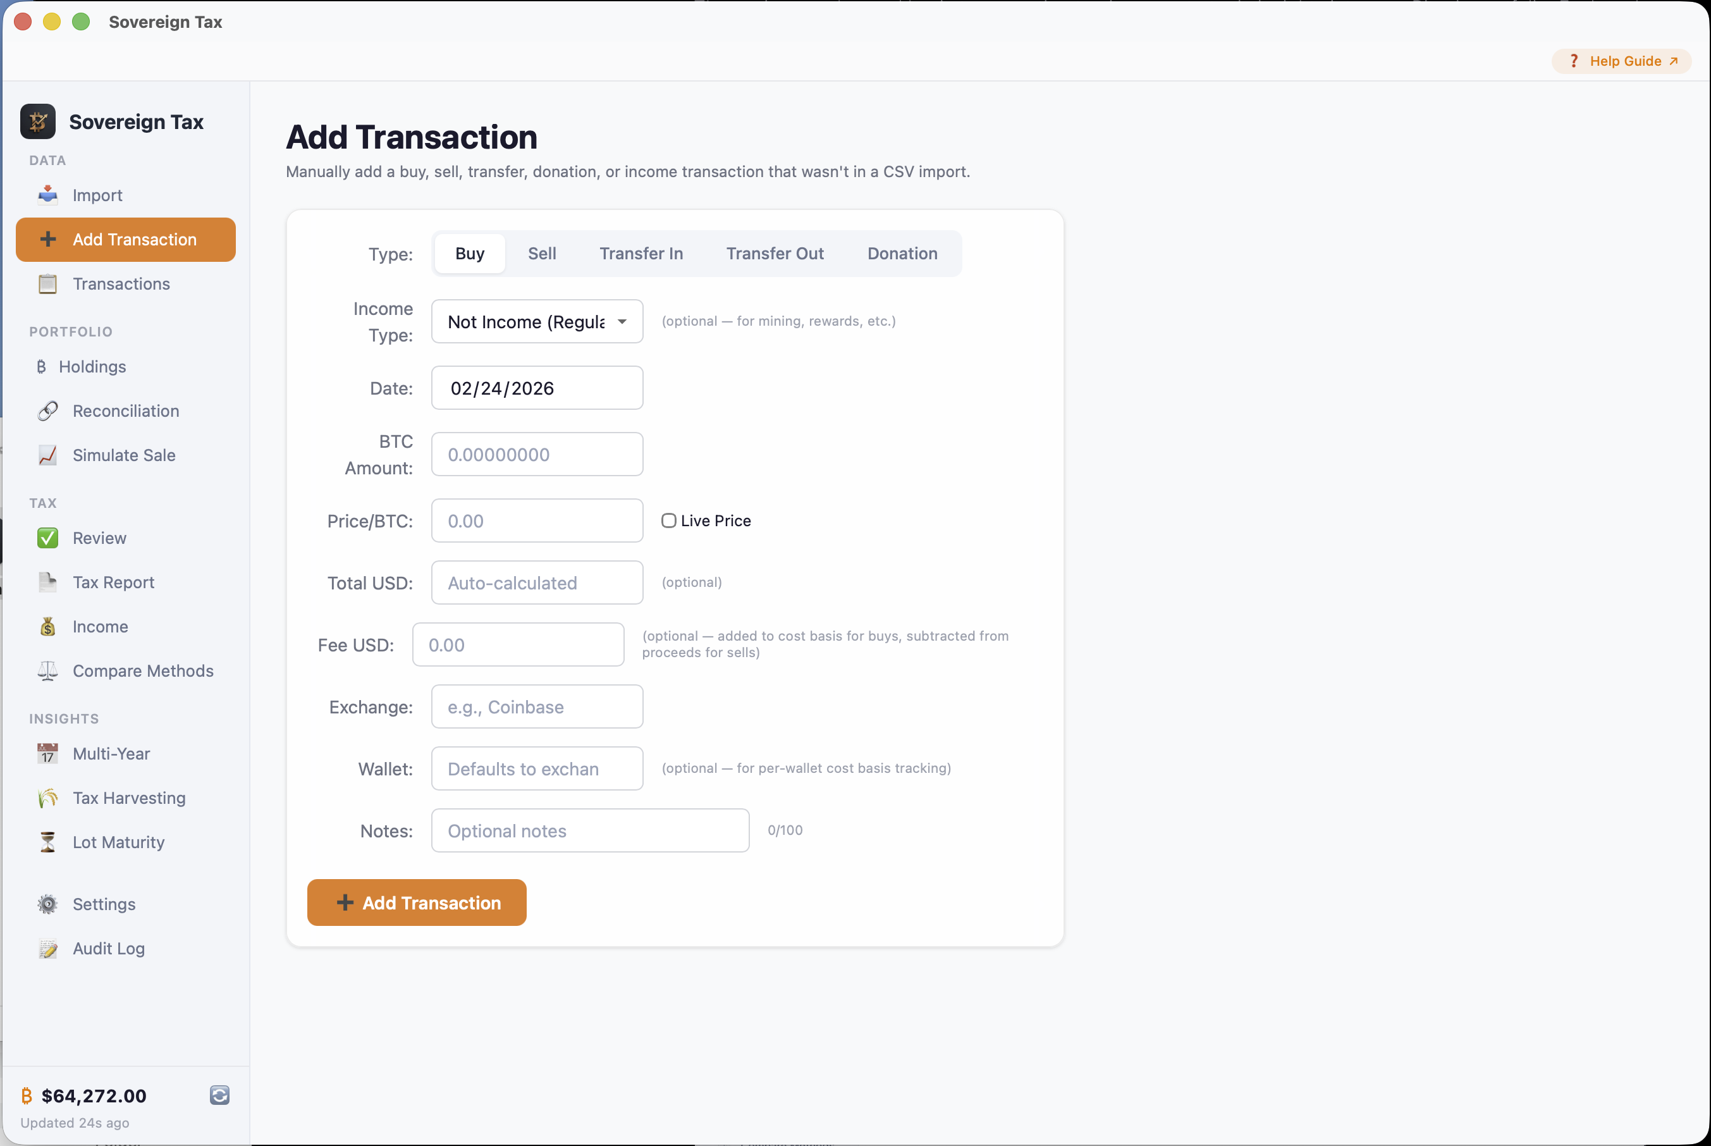Screen dimensions: 1711x1146
Task: Open the tax Review checklist
Action: [x=99, y=537]
